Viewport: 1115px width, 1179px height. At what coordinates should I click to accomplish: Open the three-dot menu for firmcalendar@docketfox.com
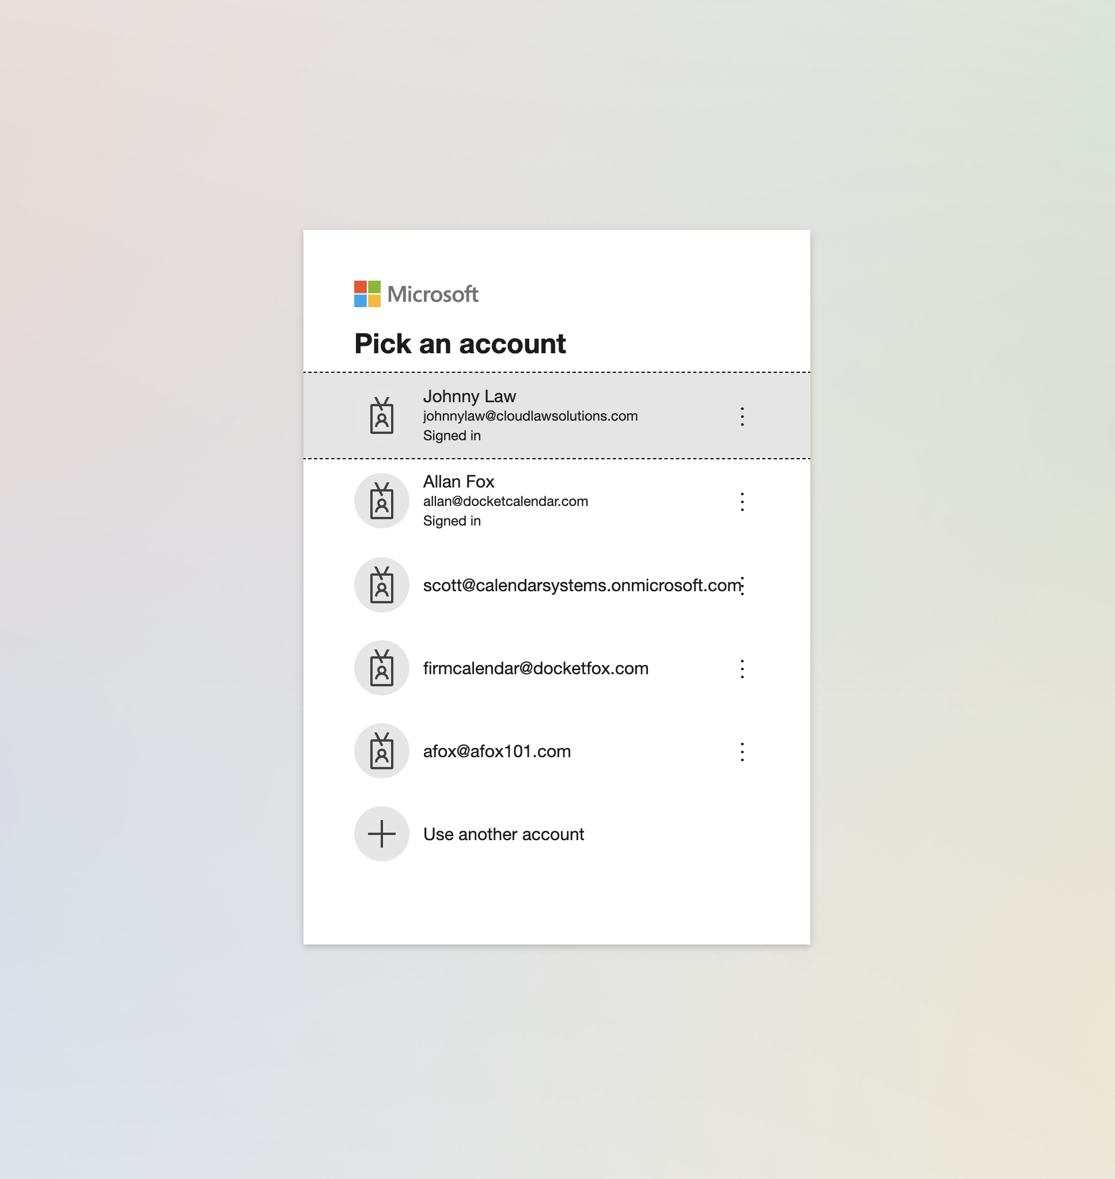pos(742,669)
